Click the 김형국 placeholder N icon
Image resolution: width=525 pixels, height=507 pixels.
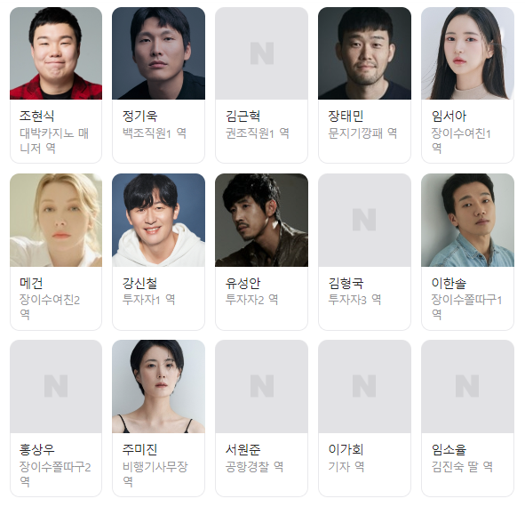(x=364, y=220)
